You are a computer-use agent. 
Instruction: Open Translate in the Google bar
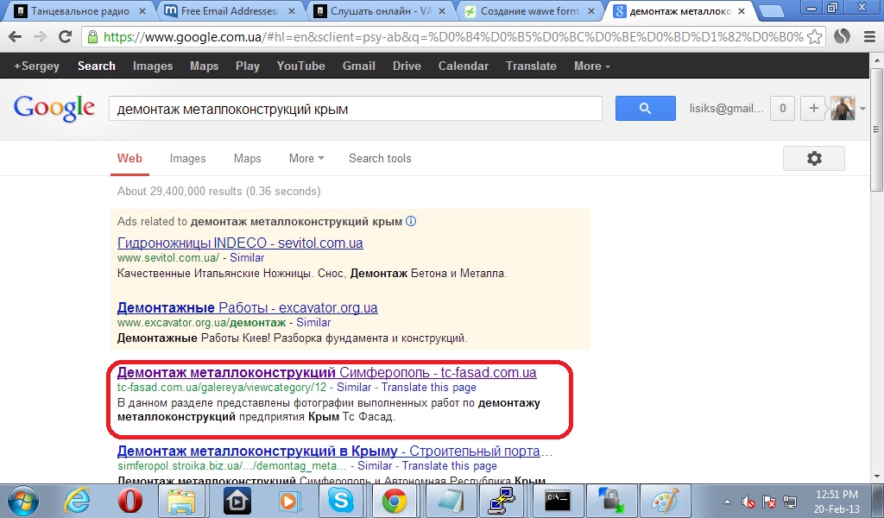(x=531, y=66)
